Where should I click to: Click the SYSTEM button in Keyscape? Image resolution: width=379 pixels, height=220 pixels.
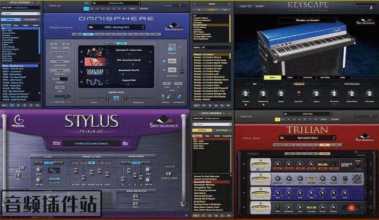(260, 6)
